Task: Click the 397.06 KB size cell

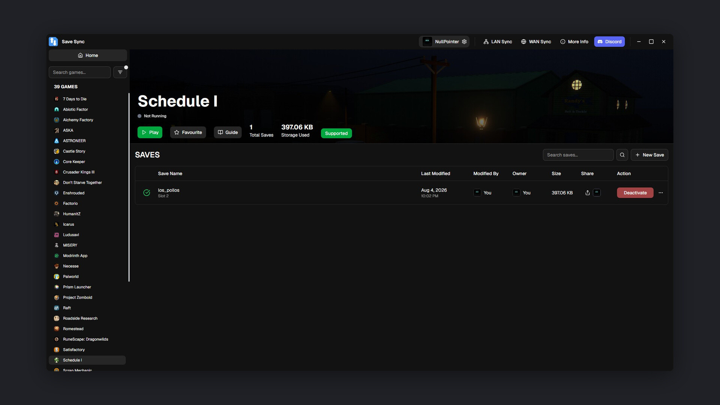Action: (562, 193)
